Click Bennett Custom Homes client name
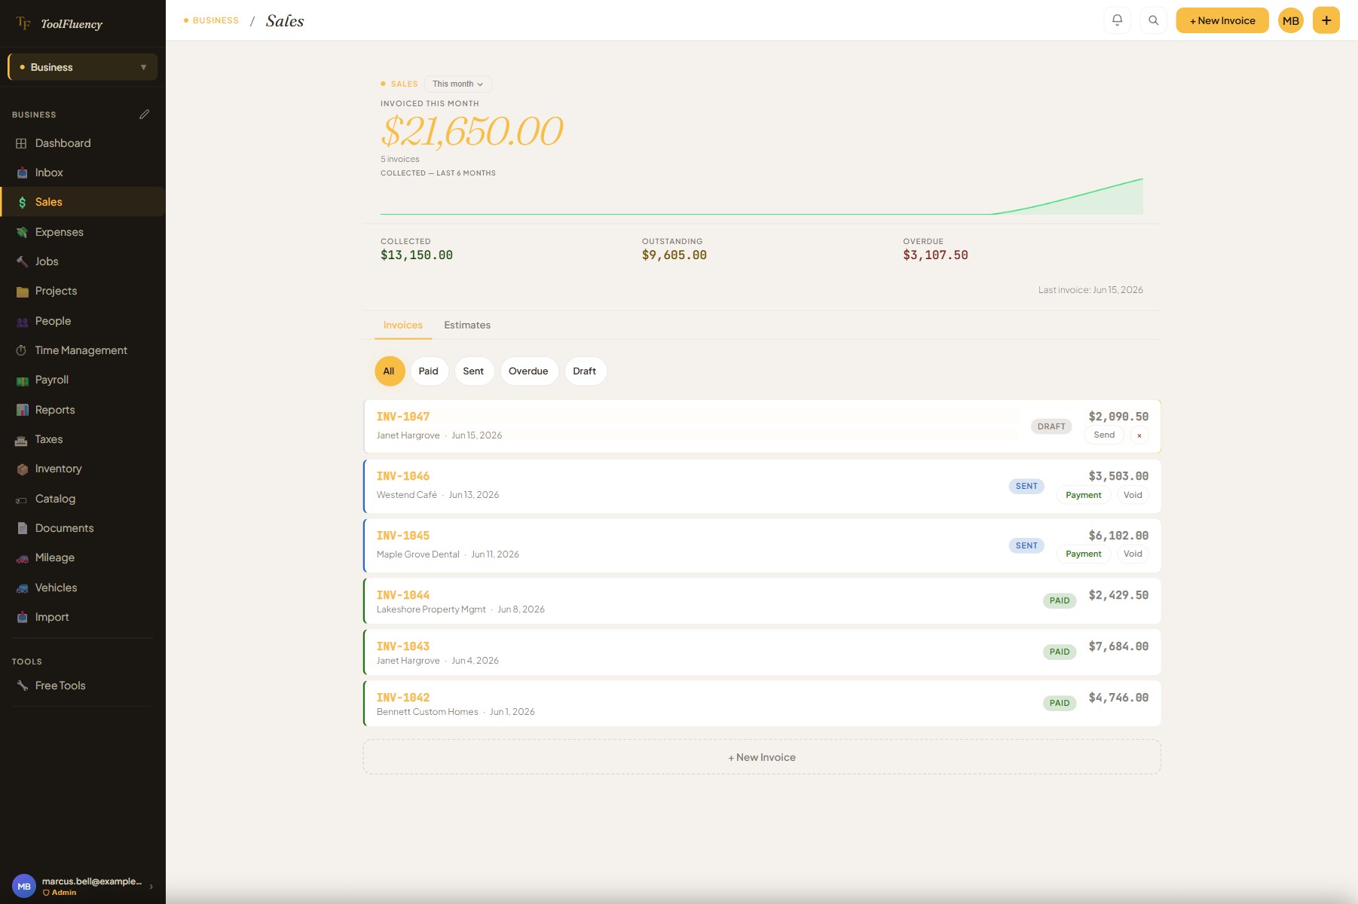 427,712
